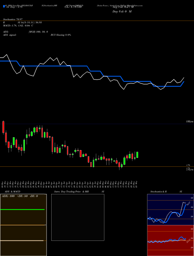The height and width of the screenshot is (256, 194).
Task: Click the 'Intra Day Trading Price & MR' title
Action: click(71, 192)
